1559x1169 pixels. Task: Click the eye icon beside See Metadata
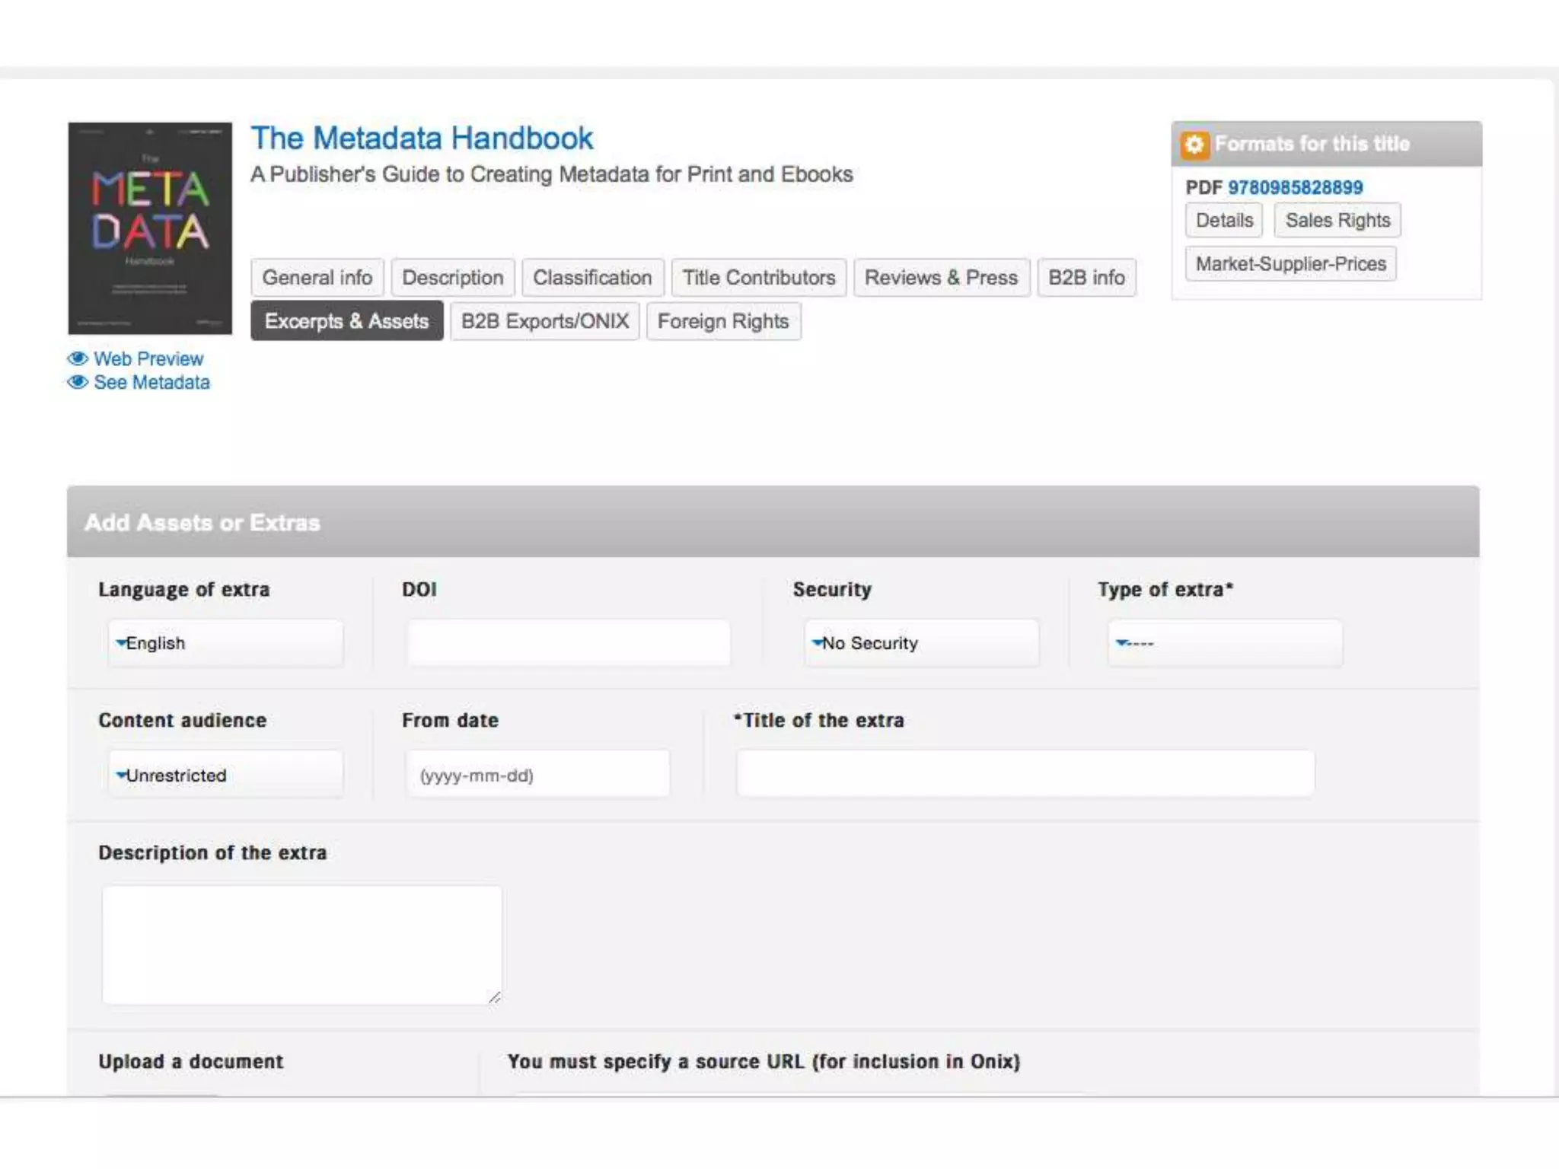click(x=78, y=382)
